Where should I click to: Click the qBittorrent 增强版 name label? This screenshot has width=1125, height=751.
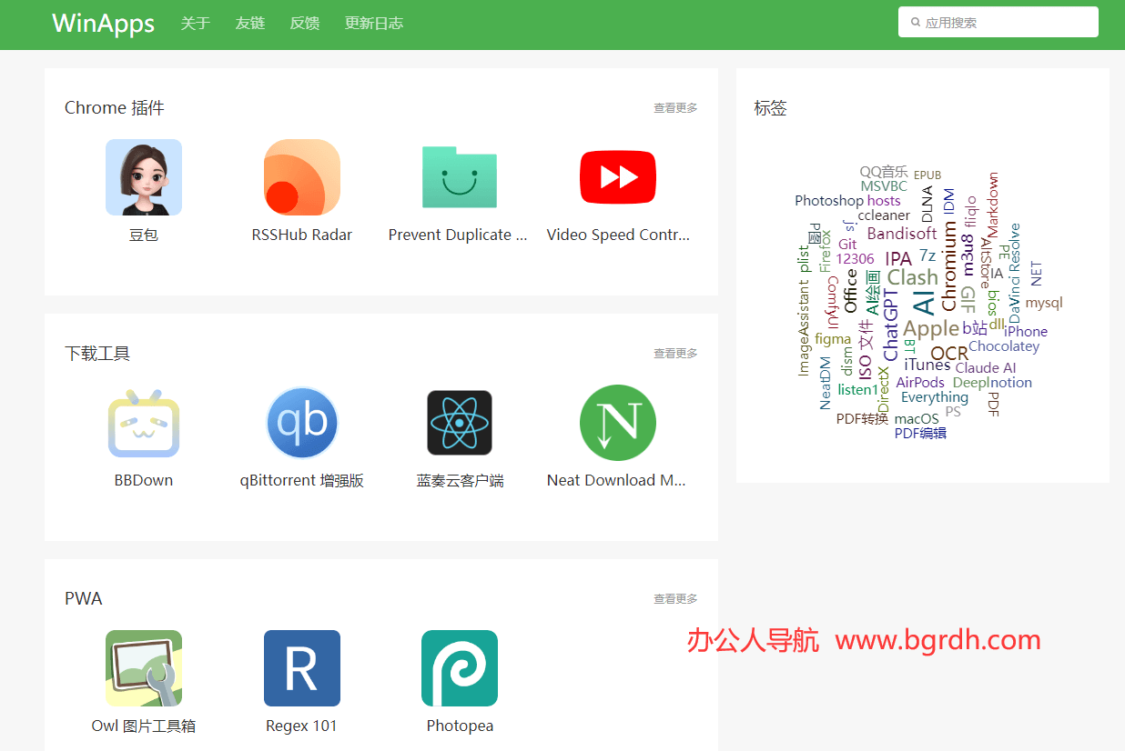pos(302,480)
